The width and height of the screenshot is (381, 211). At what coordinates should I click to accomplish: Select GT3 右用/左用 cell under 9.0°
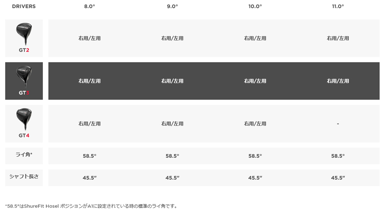pyautogui.click(x=172, y=81)
